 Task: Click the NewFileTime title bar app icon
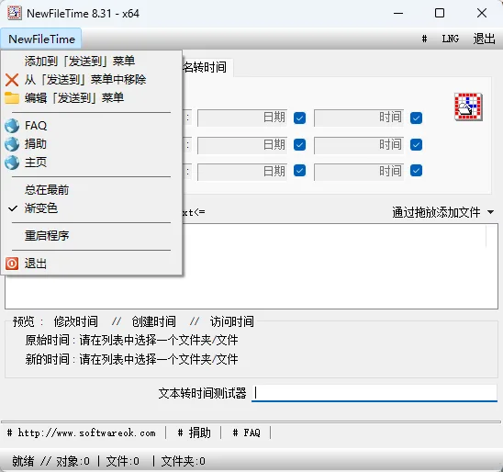pos(15,13)
